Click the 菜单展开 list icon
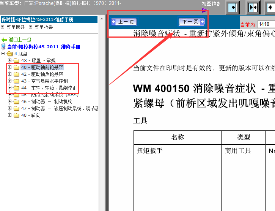 [3, 27]
